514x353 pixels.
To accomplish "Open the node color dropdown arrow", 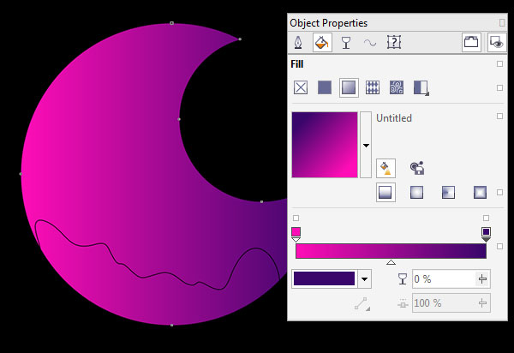I will [x=364, y=279].
